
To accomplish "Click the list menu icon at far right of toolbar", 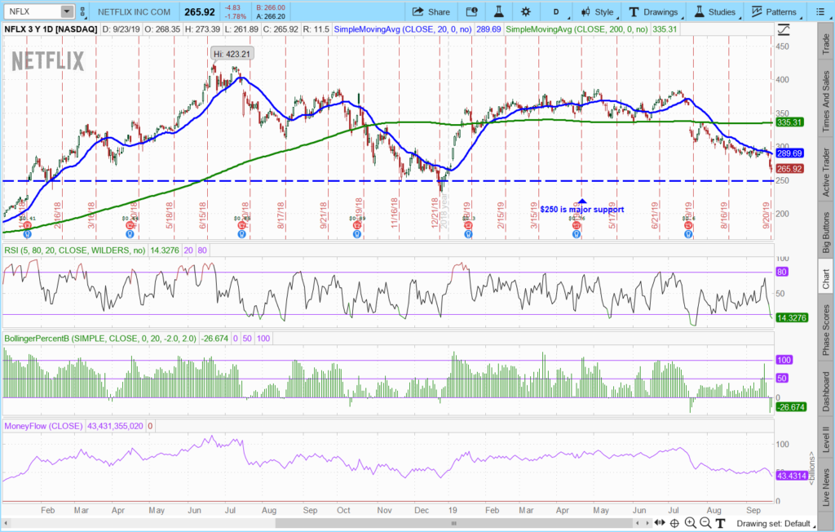I will point(821,11).
